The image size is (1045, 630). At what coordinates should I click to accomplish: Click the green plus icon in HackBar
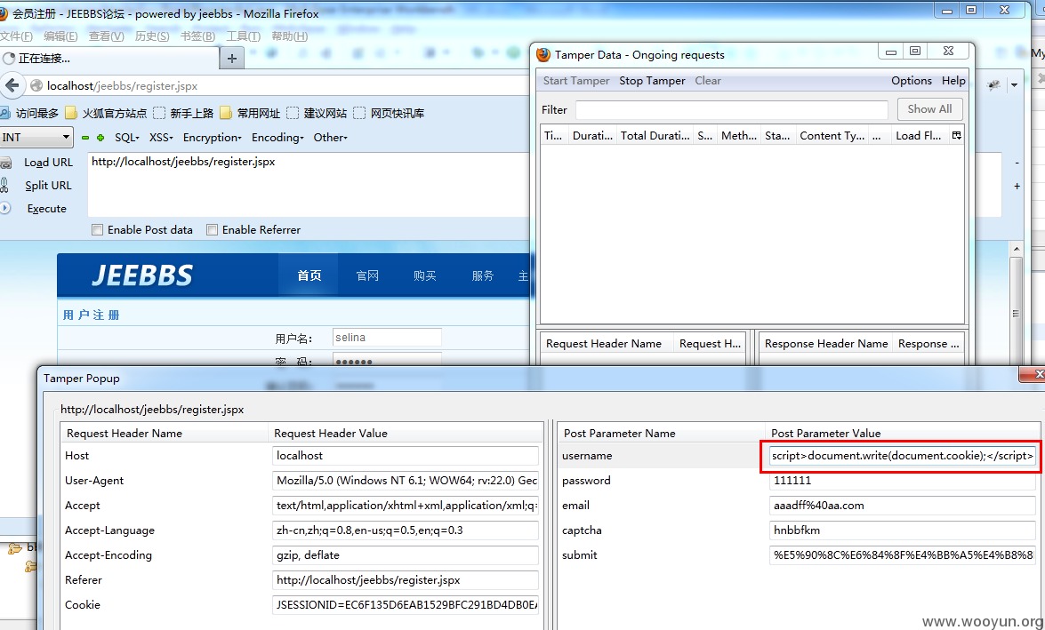[100, 138]
